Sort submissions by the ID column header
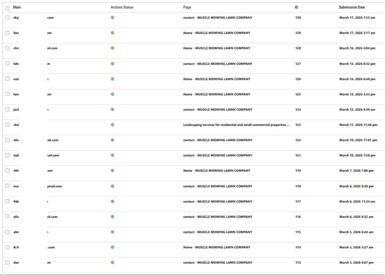 click(x=296, y=8)
